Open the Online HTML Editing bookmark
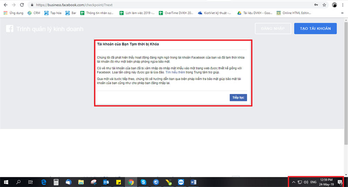 (294, 13)
